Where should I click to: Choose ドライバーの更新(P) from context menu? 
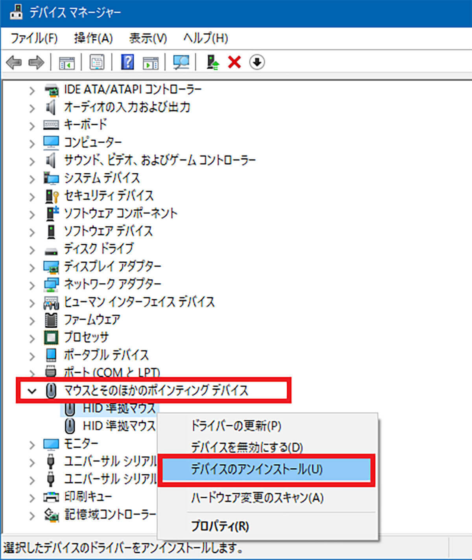click(x=236, y=426)
